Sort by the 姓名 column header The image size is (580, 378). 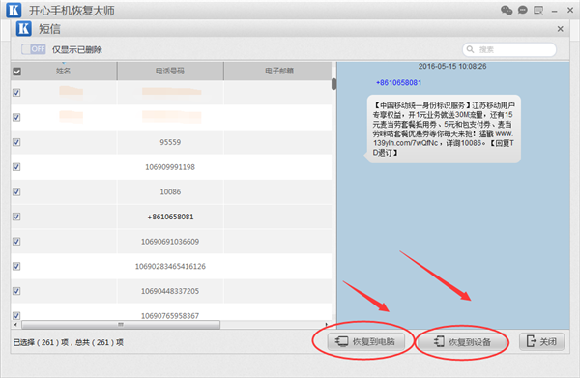pyautogui.click(x=64, y=71)
